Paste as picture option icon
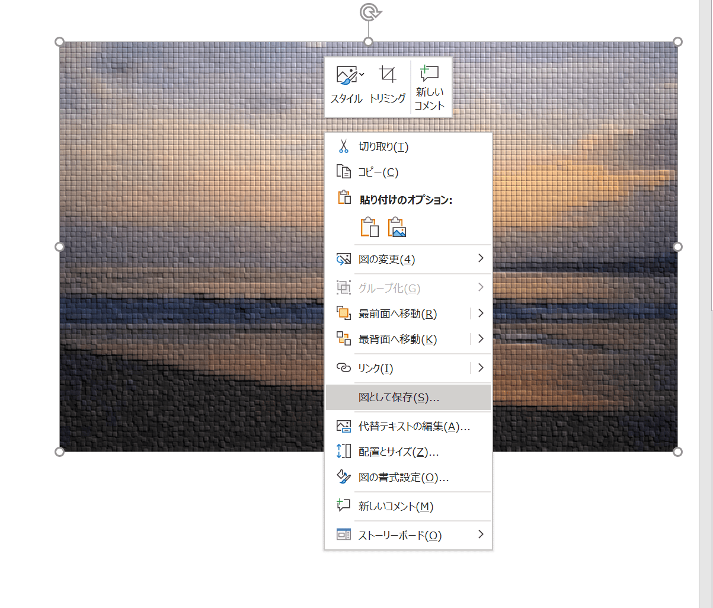This screenshot has height=608, width=713. point(397,227)
